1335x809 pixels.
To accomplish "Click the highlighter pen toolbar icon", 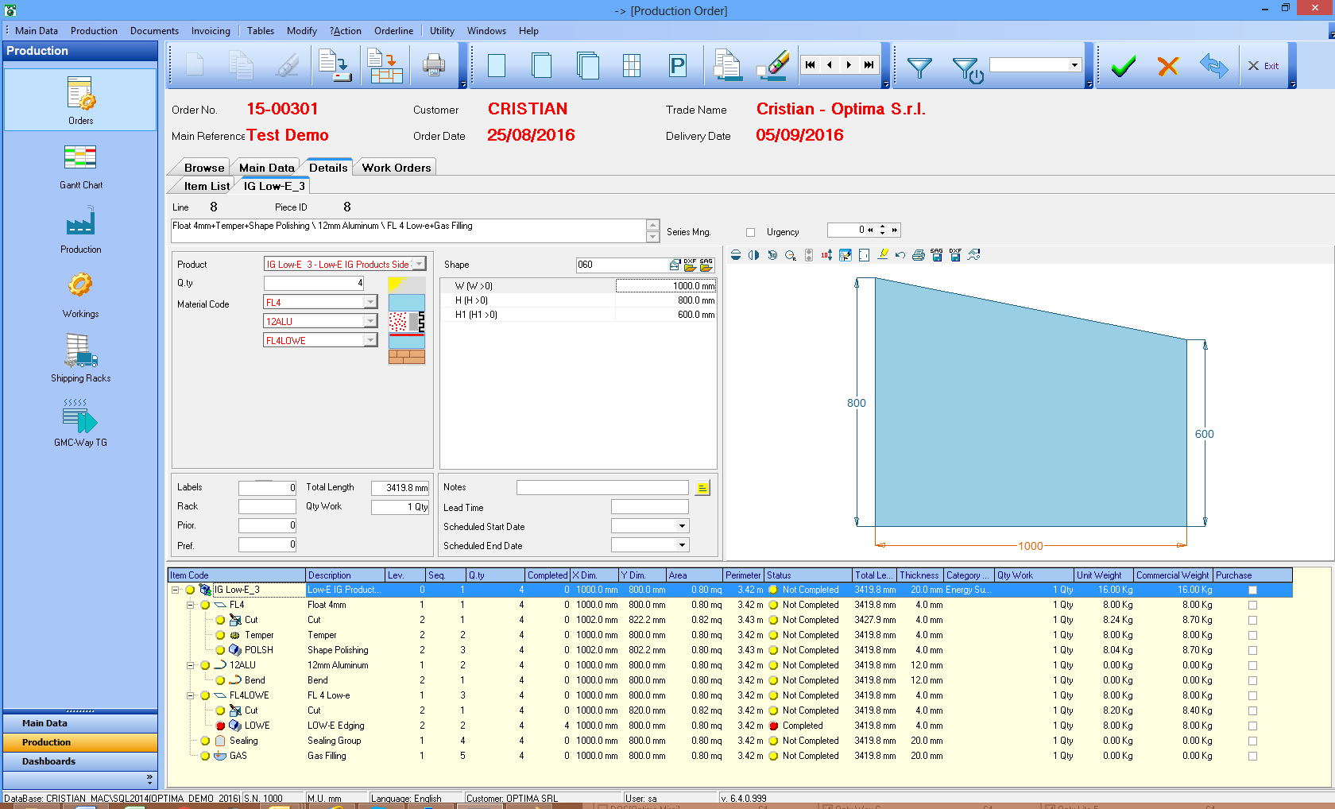I will [773, 65].
